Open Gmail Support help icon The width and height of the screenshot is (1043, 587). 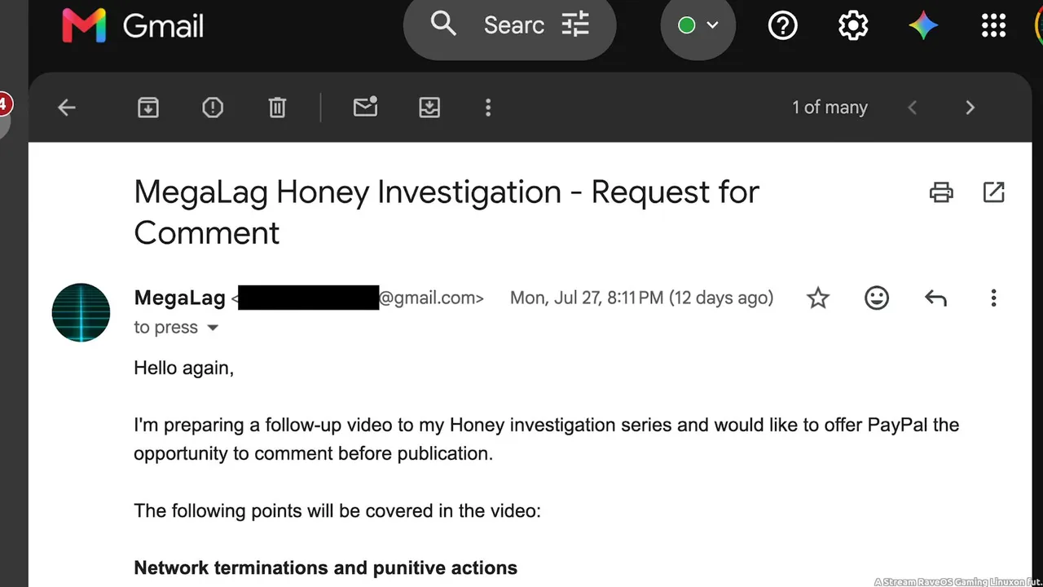click(782, 26)
